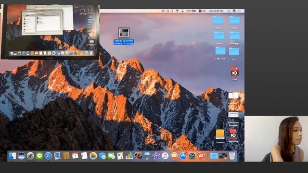Screen dimensions: 308x173
Task: Open the green LINE app in Dock
Action: tap(39, 156)
